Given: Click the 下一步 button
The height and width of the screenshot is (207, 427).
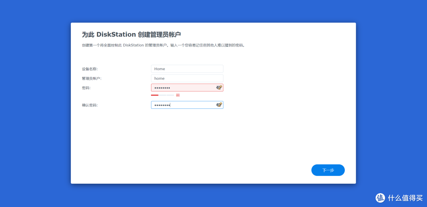Looking at the screenshot, I should click(328, 170).
